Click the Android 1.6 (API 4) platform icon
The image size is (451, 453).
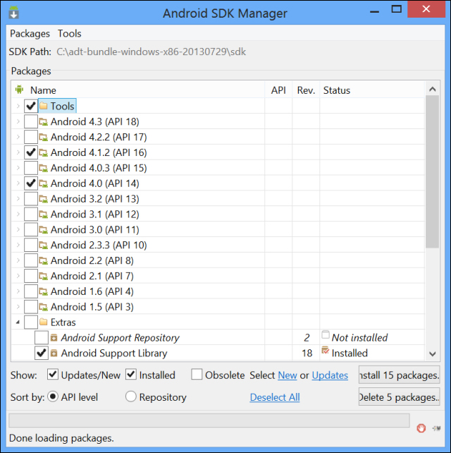tap(44, 292)
